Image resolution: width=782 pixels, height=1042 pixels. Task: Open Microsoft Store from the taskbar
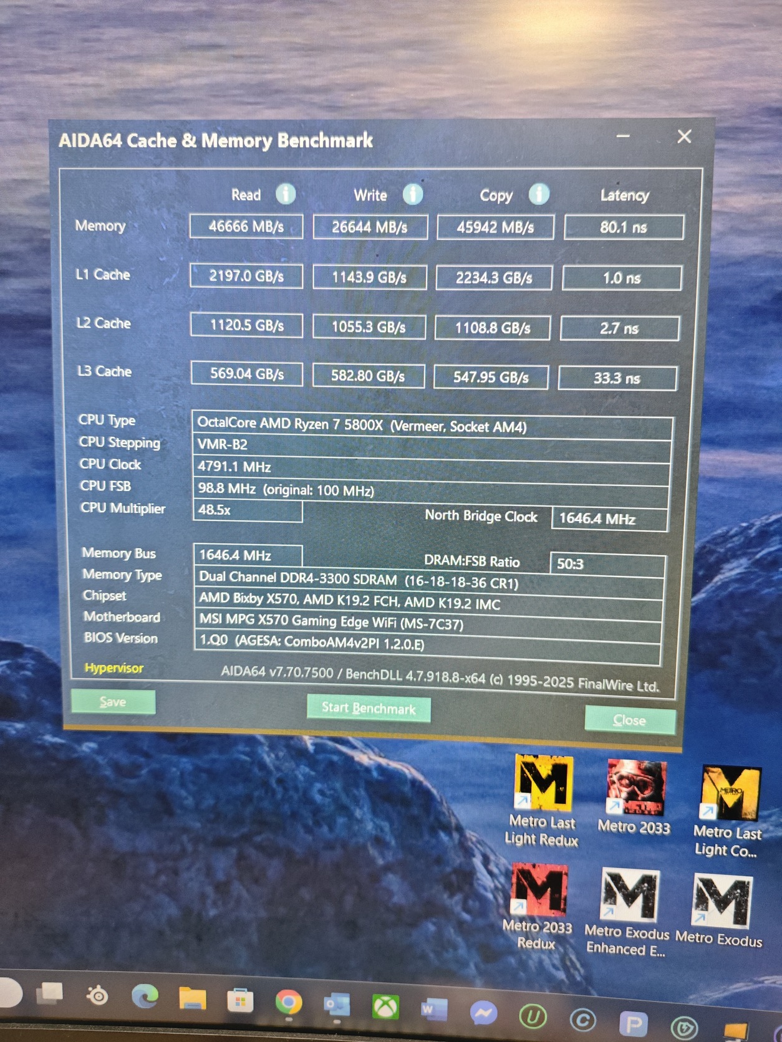tap(240, 1001)
